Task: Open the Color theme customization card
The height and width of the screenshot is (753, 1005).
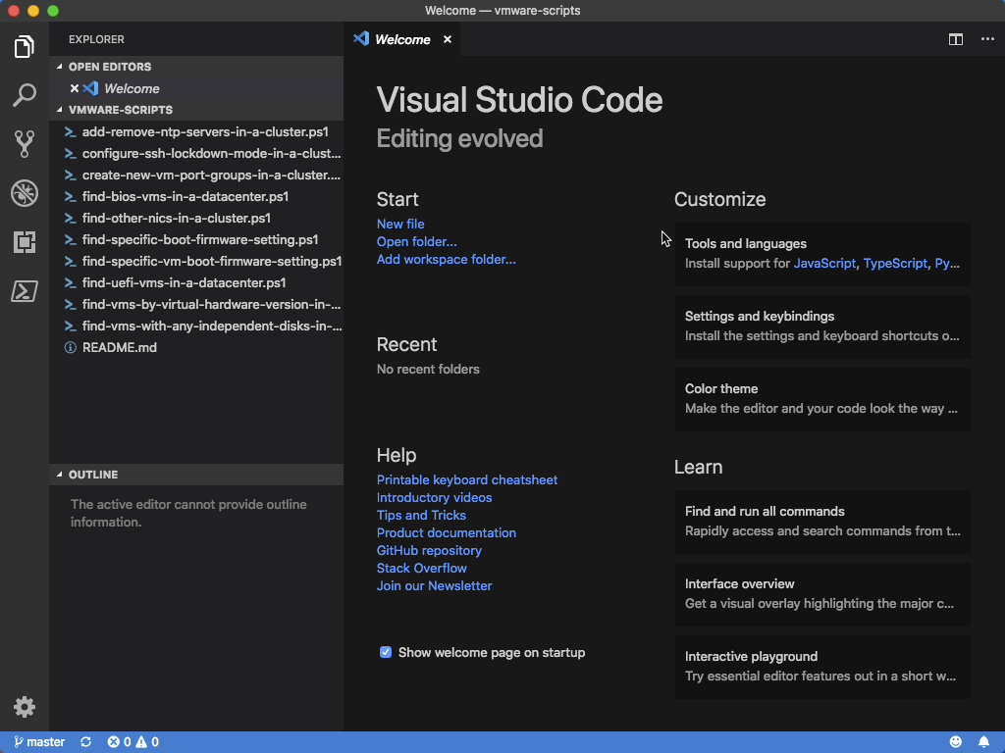Action: tap(821, 398)
